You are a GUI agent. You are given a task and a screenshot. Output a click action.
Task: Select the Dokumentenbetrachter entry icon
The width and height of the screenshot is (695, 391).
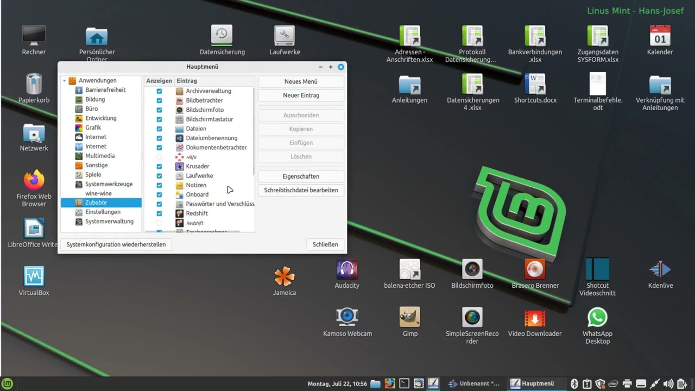point(180,147)
